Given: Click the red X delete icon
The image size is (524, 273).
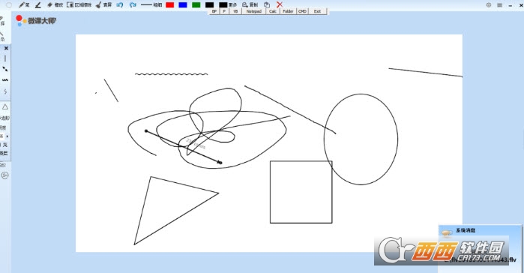Looking at the screenshot, I should pos(280,4).
